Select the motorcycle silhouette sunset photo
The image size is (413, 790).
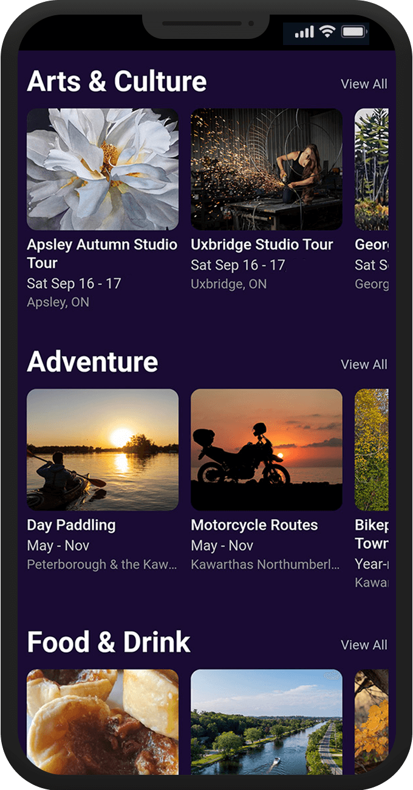[x=267, y=450]
